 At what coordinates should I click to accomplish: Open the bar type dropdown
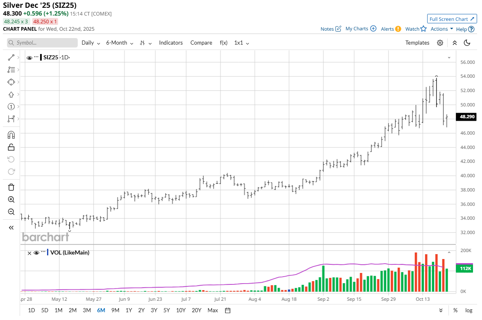(146, 43)
